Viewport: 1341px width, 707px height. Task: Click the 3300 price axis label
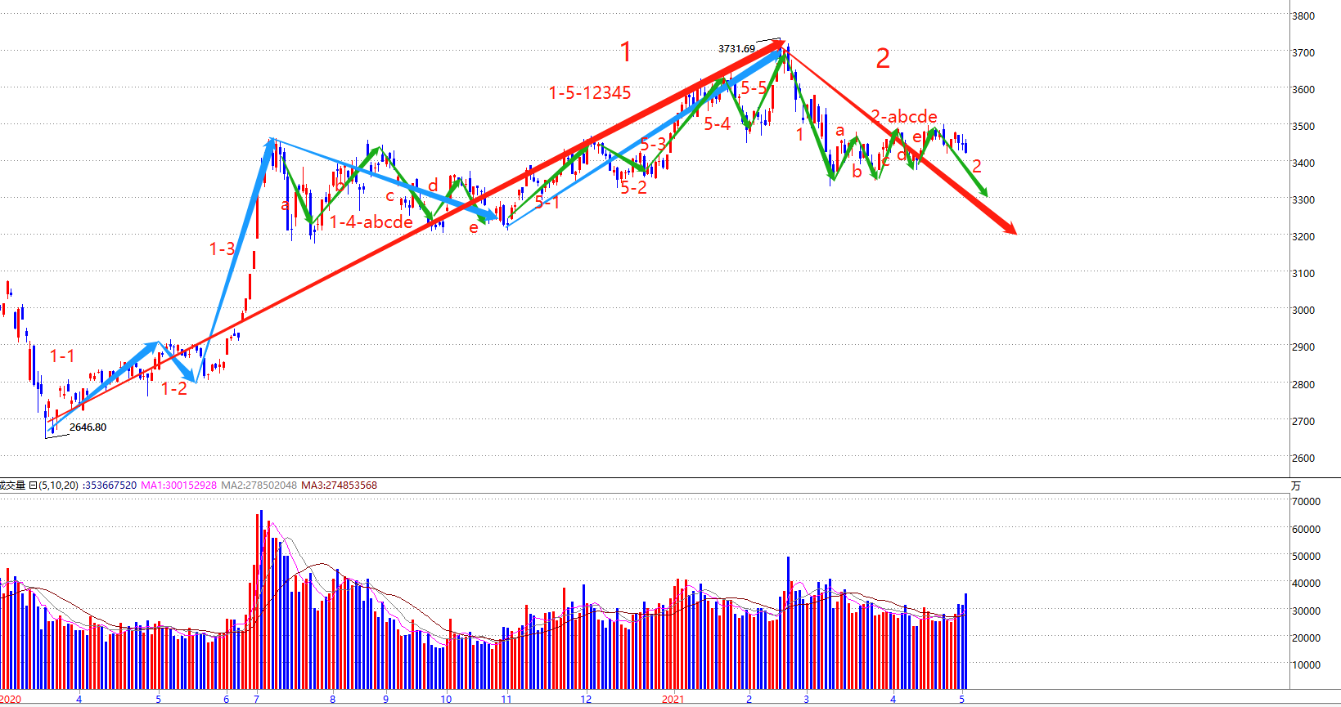(x=1303, y=200)
